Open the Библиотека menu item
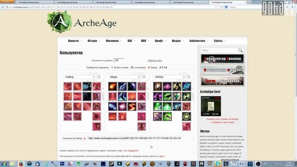The image size is (297, 167). click(x=197, y=41)
